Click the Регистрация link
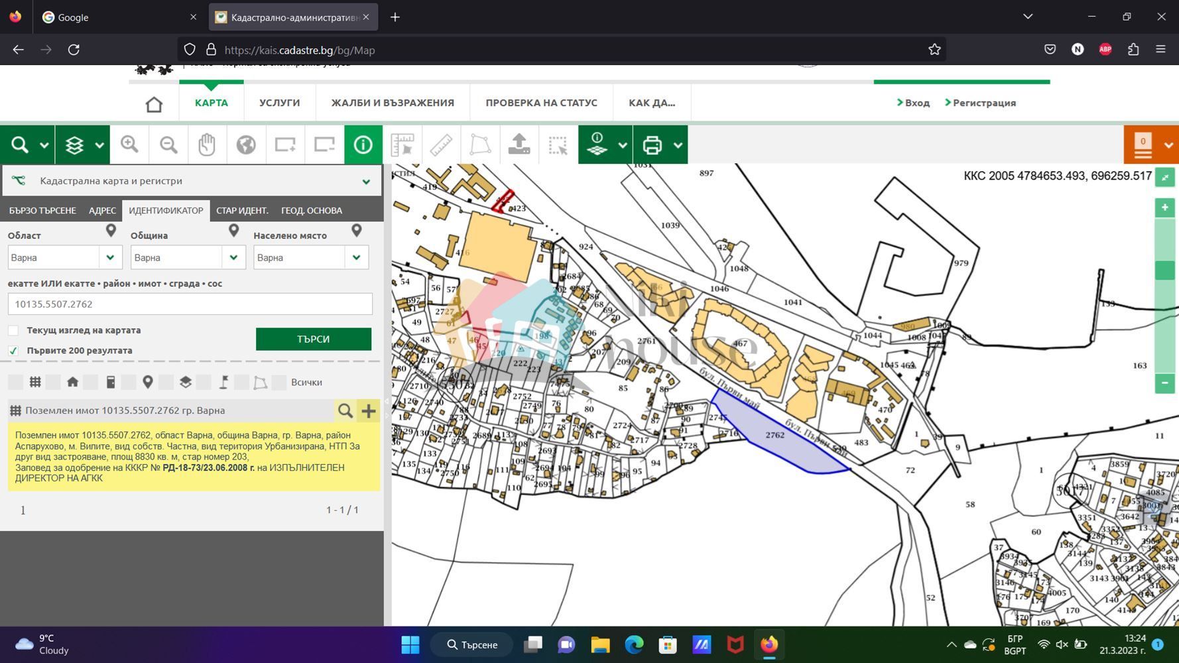The width and height of the screenshot is (1179, 663). pos(983,103)
